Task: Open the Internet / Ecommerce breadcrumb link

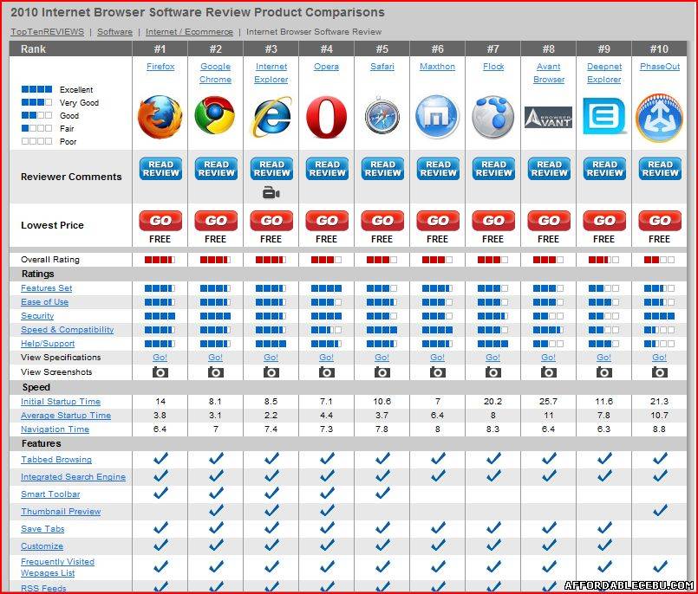Action: (x=189, y=32)
